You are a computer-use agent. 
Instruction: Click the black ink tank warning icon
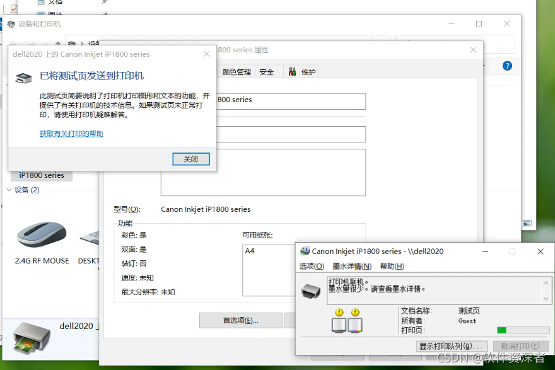pyautogui.click(x=339, y=313)
